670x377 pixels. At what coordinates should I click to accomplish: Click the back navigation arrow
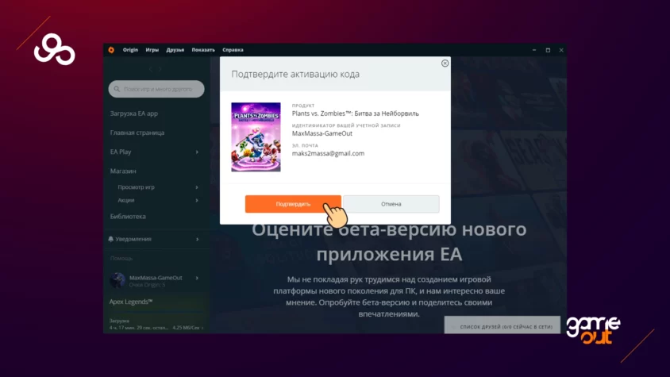pos(151,69)
